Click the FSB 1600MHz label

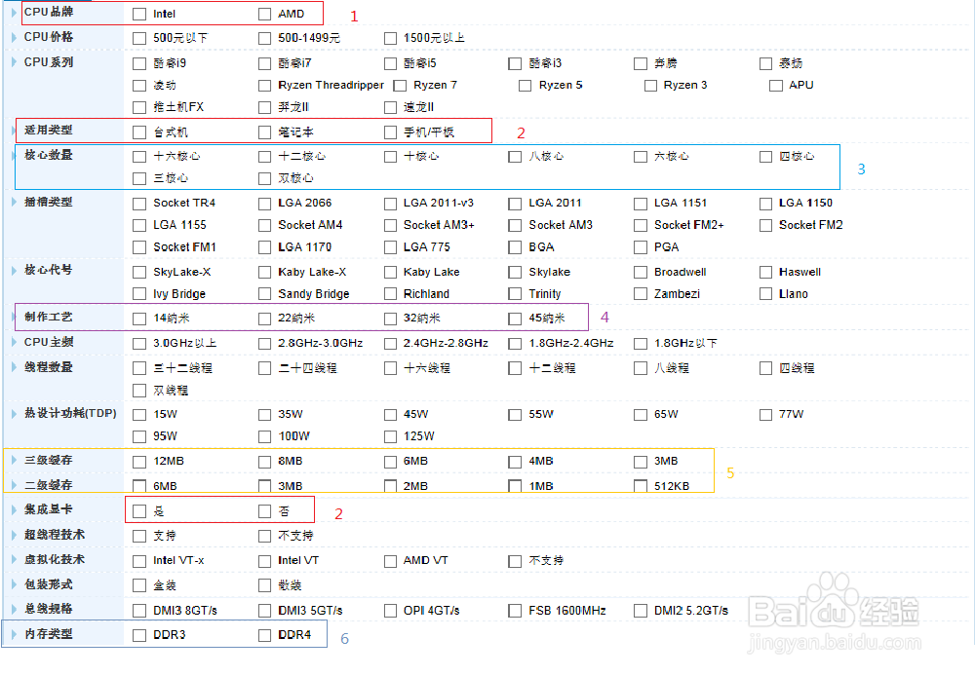click(x=567, y=611)
